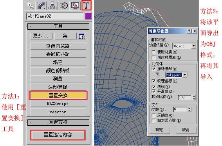Open the 塌陷 utility

point(58,62)
